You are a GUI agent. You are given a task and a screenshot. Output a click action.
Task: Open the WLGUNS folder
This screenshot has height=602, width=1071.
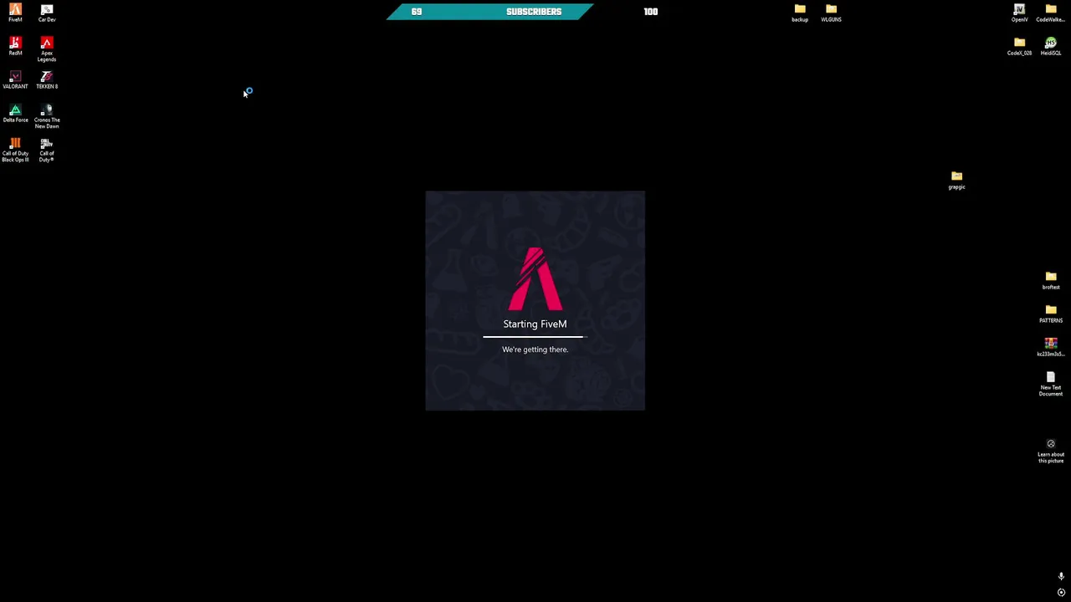831,13
